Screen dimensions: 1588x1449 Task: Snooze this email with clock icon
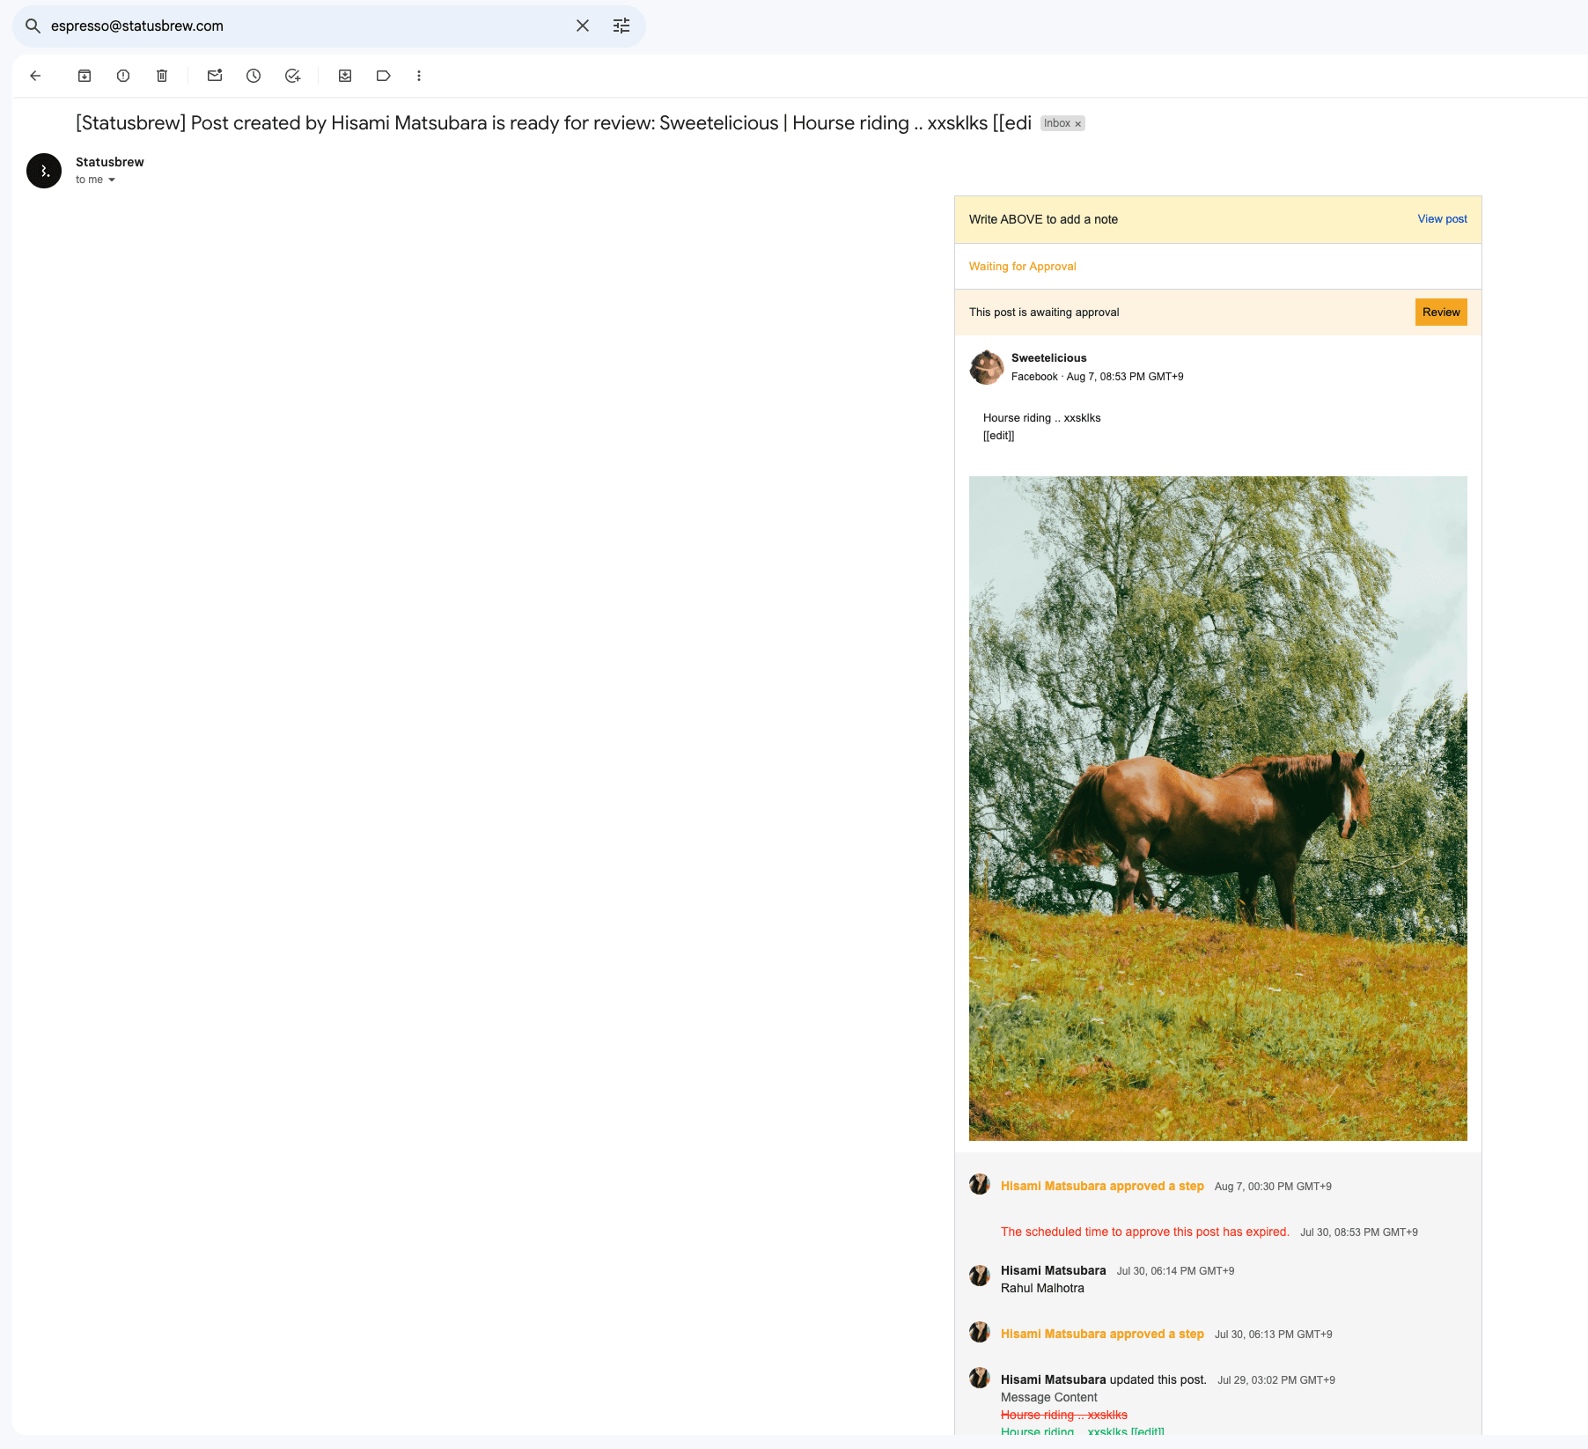(x=254, y=76)
